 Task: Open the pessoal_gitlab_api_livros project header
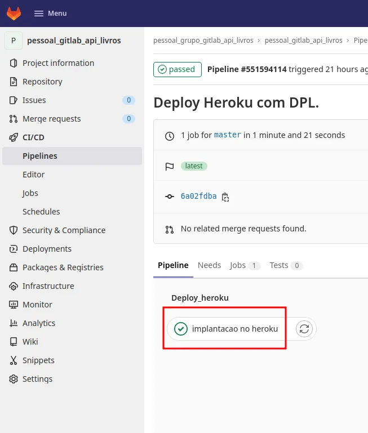coord(72,41)
